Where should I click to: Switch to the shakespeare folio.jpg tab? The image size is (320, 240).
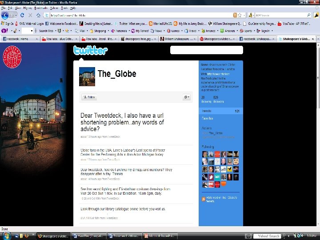(139, 39)
